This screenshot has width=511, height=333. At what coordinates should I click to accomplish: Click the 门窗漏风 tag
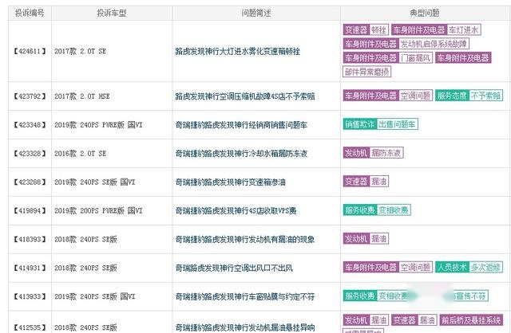coord(415,58)
